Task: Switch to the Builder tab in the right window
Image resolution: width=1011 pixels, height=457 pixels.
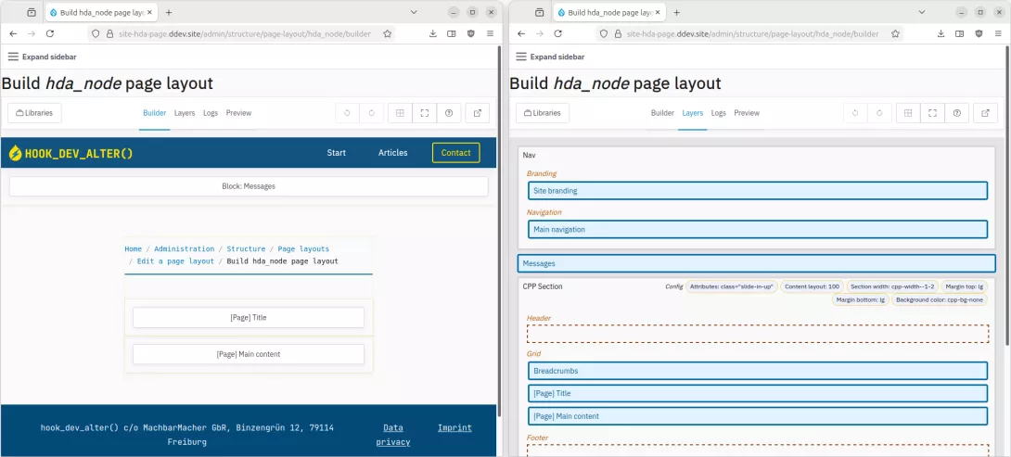Action: (662, 113)
